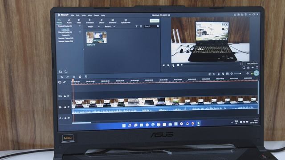Screen dimensions: 285x160
Task: Click the render preview icon in timeline toolbar
Action: click(210, 74)
